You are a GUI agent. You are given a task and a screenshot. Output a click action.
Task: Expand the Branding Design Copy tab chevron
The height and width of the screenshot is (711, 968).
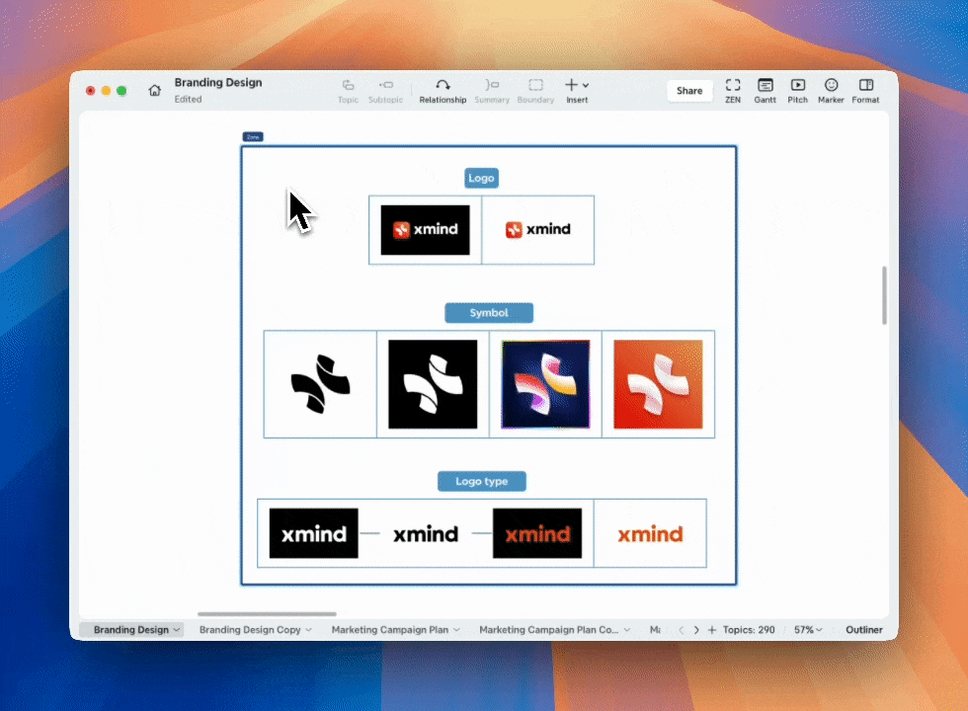pos(308,630)
